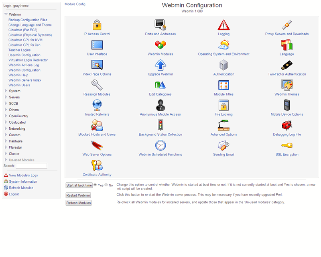Open the SSL Encryption key icon
Screen dimensions: 321x257
point(287,145)
